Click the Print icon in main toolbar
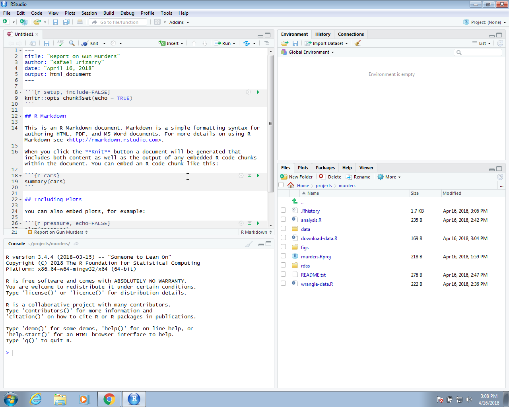 pos(80,22)
